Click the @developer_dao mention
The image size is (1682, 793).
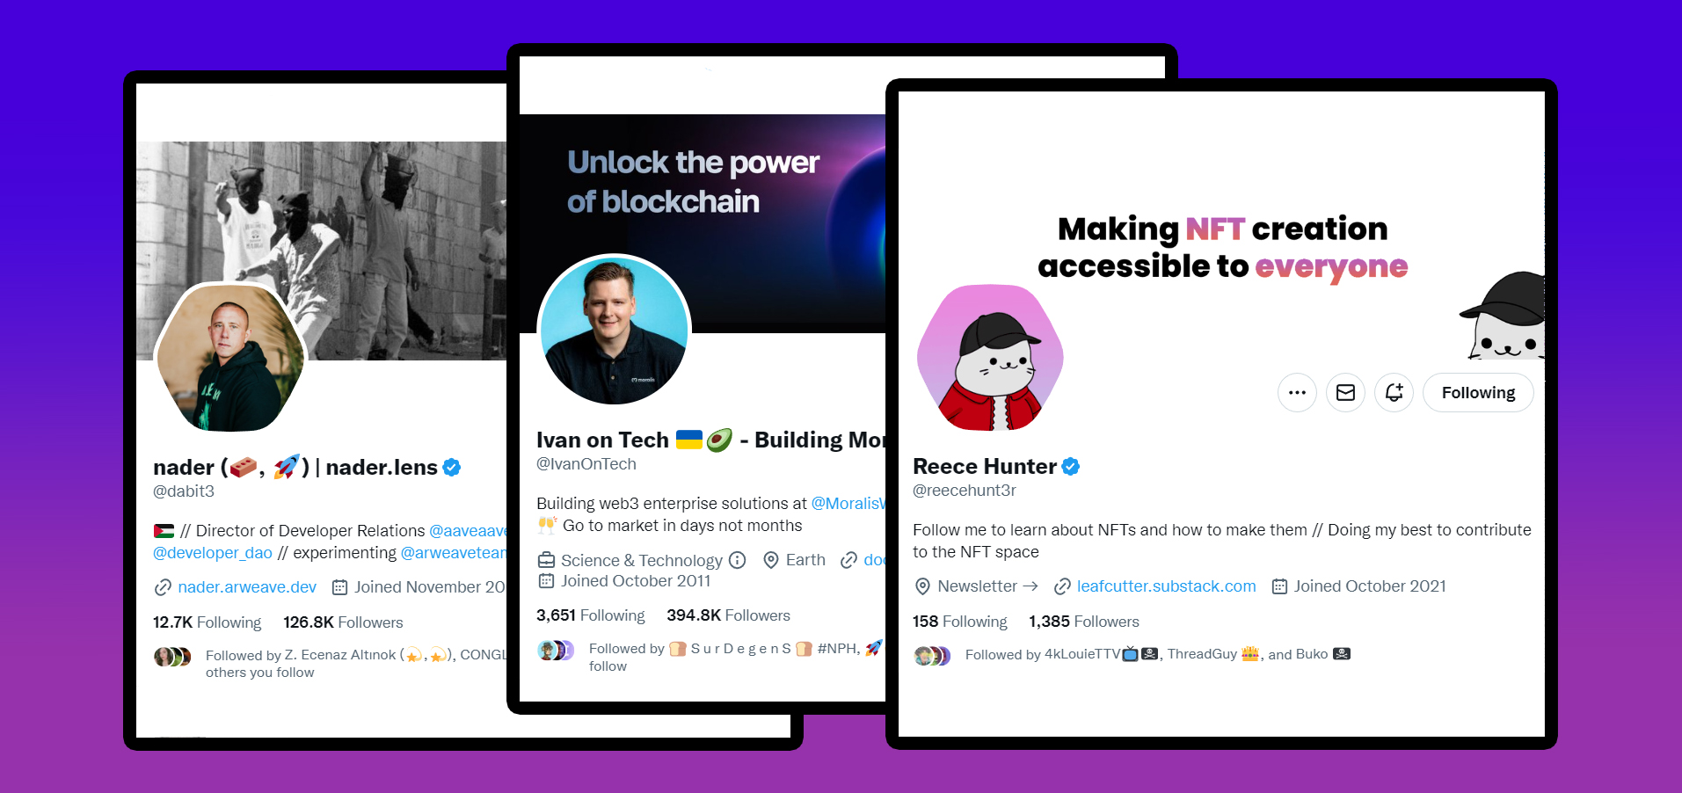[x=213, y=553]
